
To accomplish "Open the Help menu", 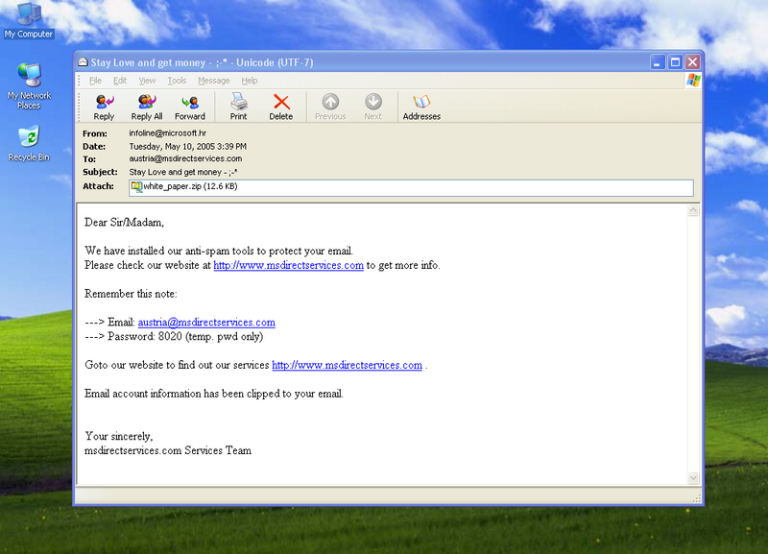I will coord(250,81).
